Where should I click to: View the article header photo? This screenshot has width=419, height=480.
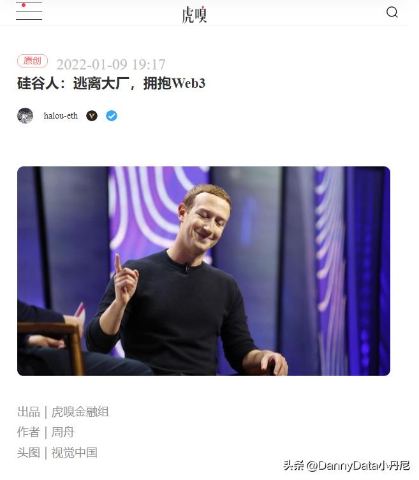pyautogui.click(x=203, y=271)
